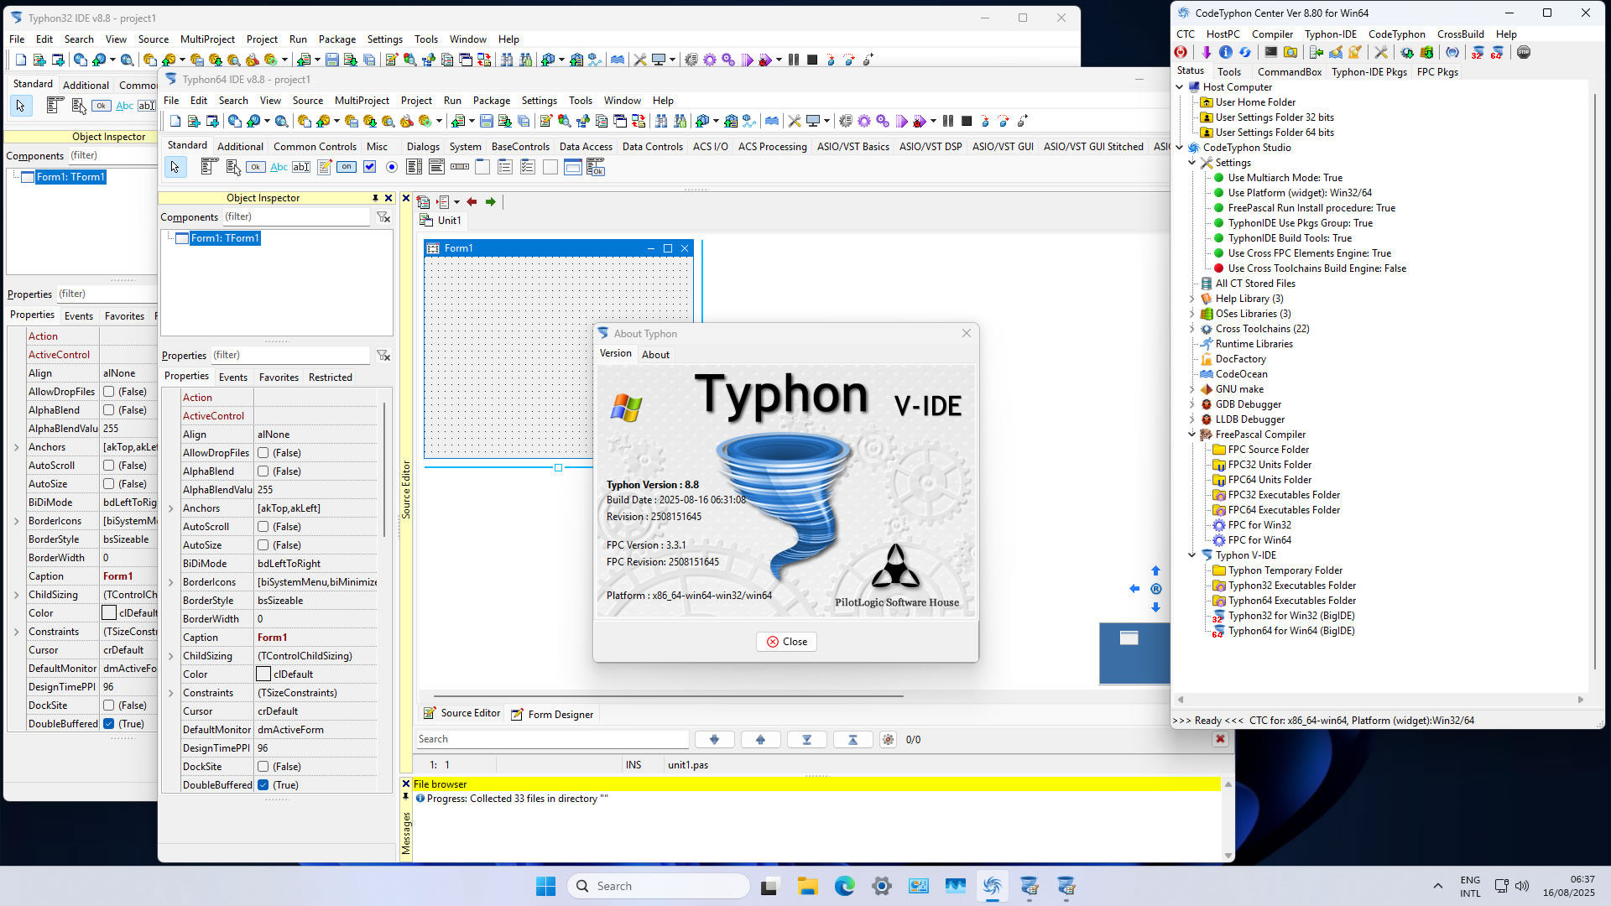Launch Typhon32 via the red 32 toolbar icon
The image size is (1611, 906).
click(1478, 53)
